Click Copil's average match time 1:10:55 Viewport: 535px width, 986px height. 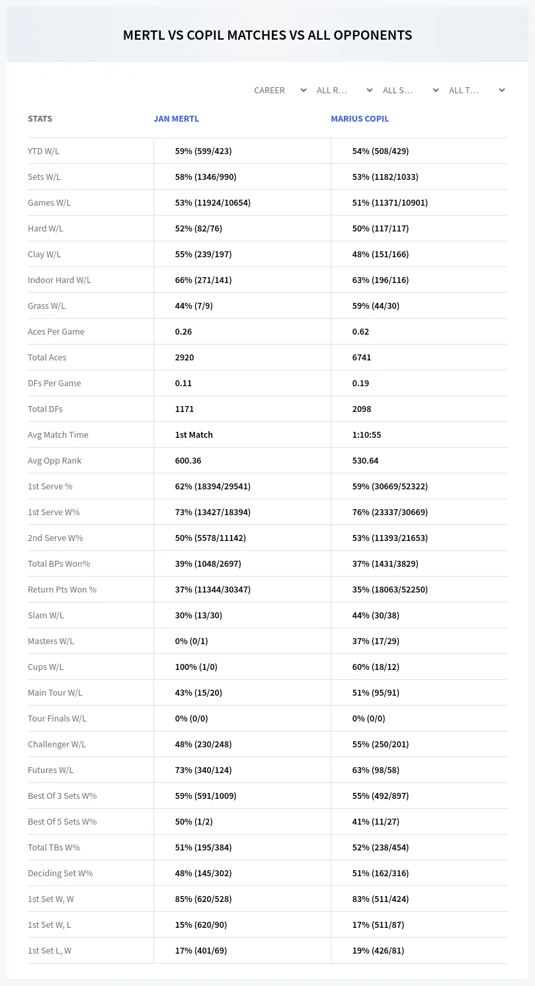coord(366,434)
